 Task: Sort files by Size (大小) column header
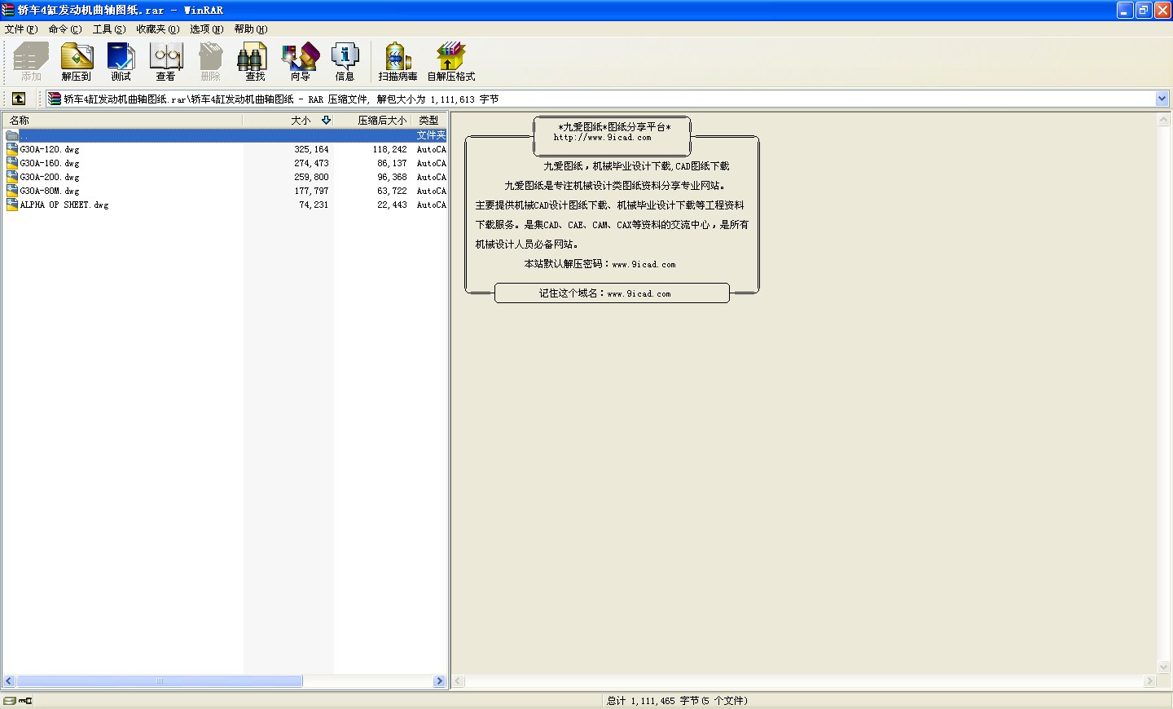click(x=301, y=120)
